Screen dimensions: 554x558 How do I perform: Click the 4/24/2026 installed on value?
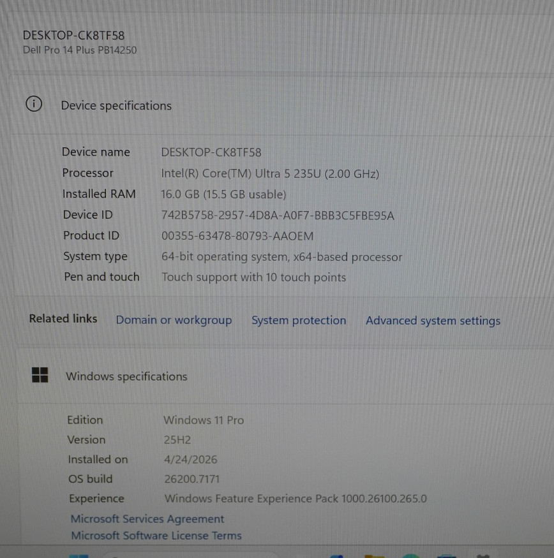pyautogui.click(x=190, y=459)
